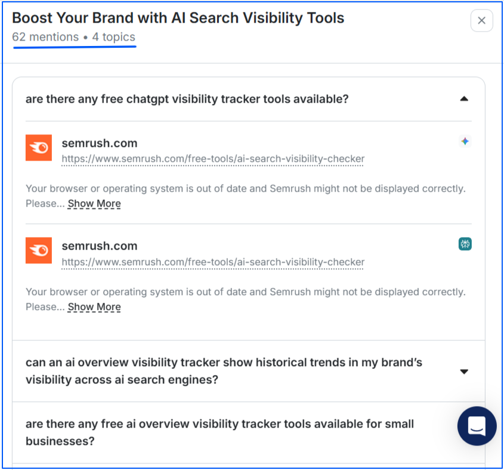Click the Boost Your Brand heading
Image resolution: width=504 pixels, height=470 pixels.
(178, 18)
